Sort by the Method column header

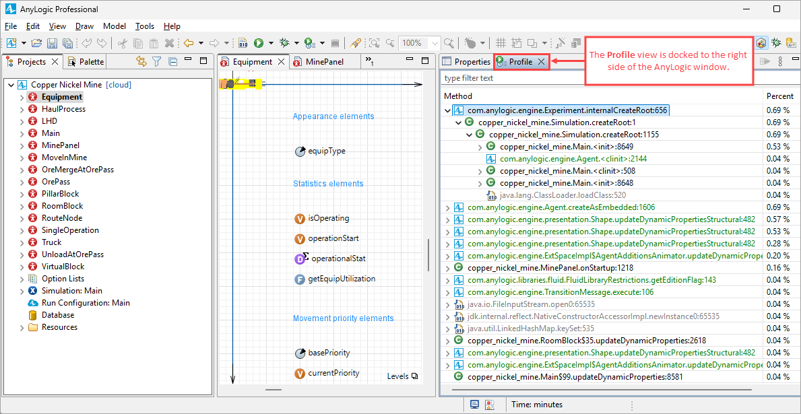click(x=602, y=96)
